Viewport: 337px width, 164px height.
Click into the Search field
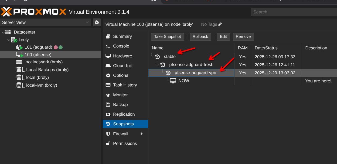(294, 12)
